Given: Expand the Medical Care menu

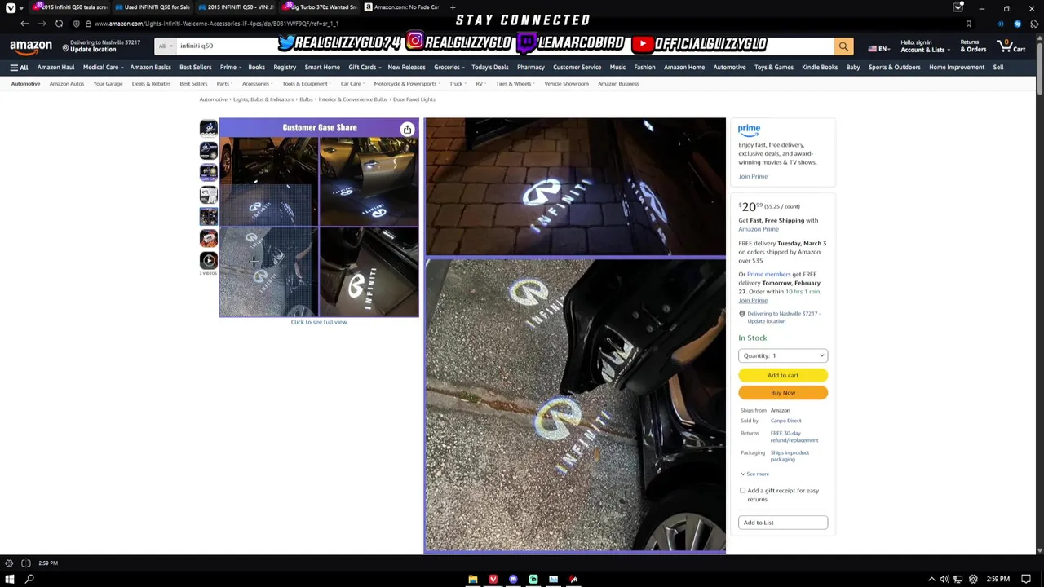Looking at the screenshot, I should click(x=103, y=68).
